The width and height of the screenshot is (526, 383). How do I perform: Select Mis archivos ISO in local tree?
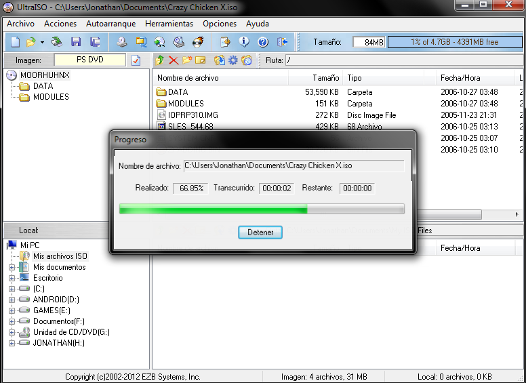pos(60,256)
